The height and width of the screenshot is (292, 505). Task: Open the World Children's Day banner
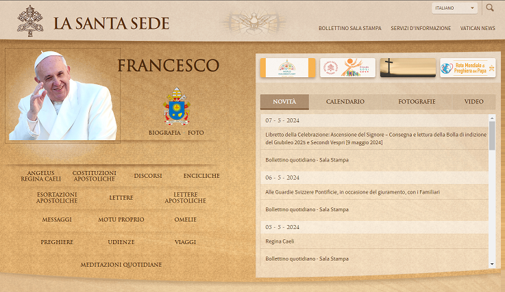click(288, 68)
